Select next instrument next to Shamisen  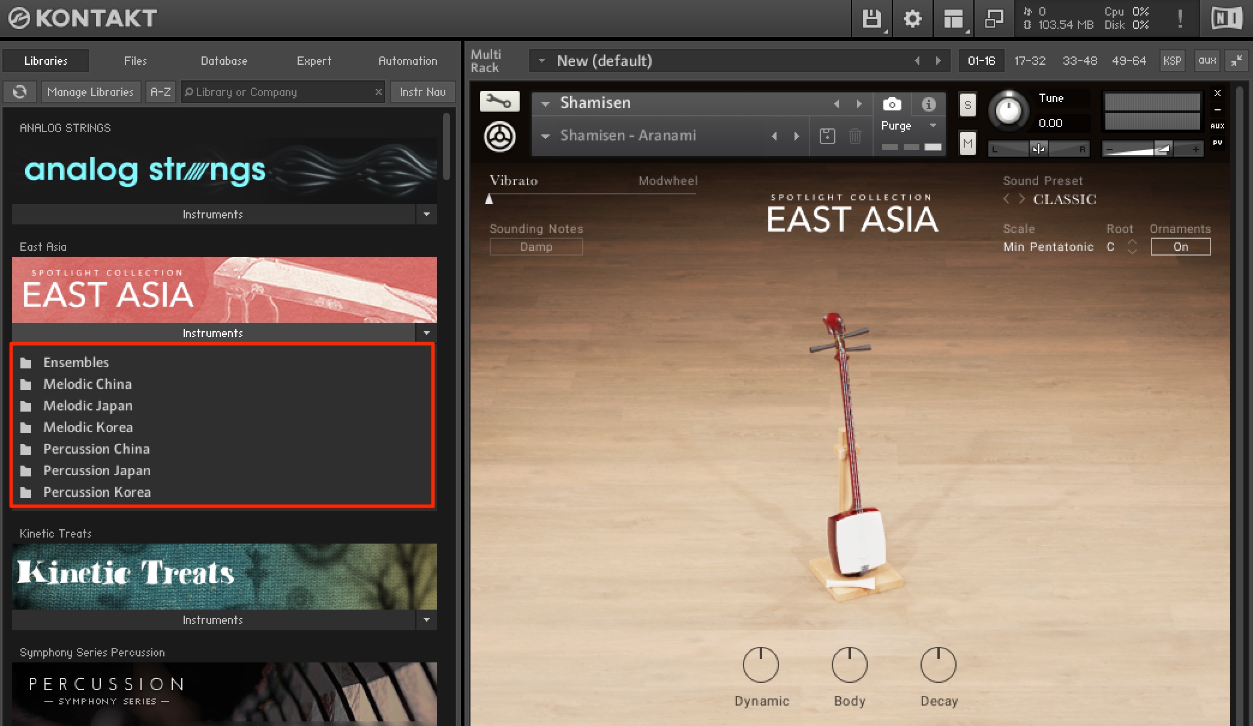pyautogui.click(x=859, y=104)
